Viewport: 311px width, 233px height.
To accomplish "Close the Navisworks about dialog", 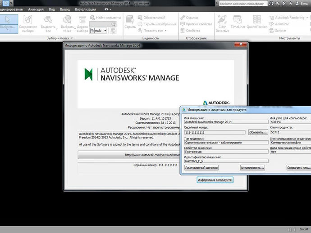I will click(240, 45).
